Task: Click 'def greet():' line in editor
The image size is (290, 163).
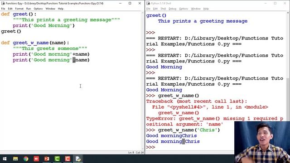Action: coord(19,14)
